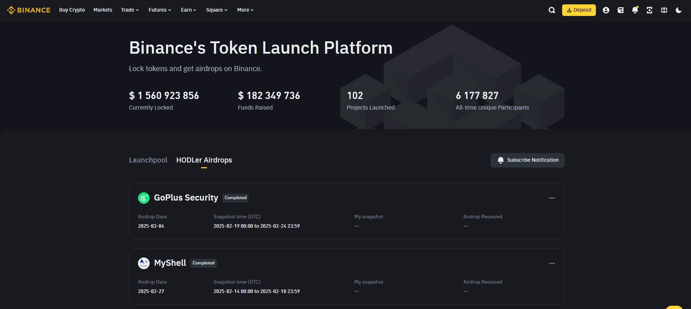Click the $ 1 560 923 856 Currently Locked value
This screenshot has width=691, height=309.
164,96
